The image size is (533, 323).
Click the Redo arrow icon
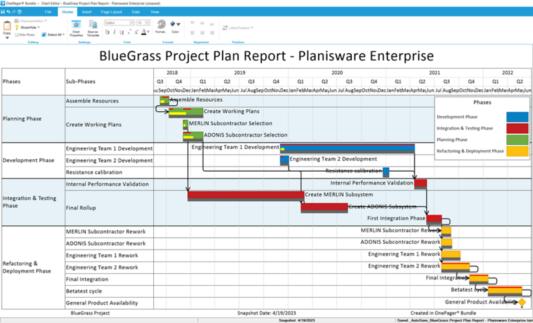click(13, 12)
